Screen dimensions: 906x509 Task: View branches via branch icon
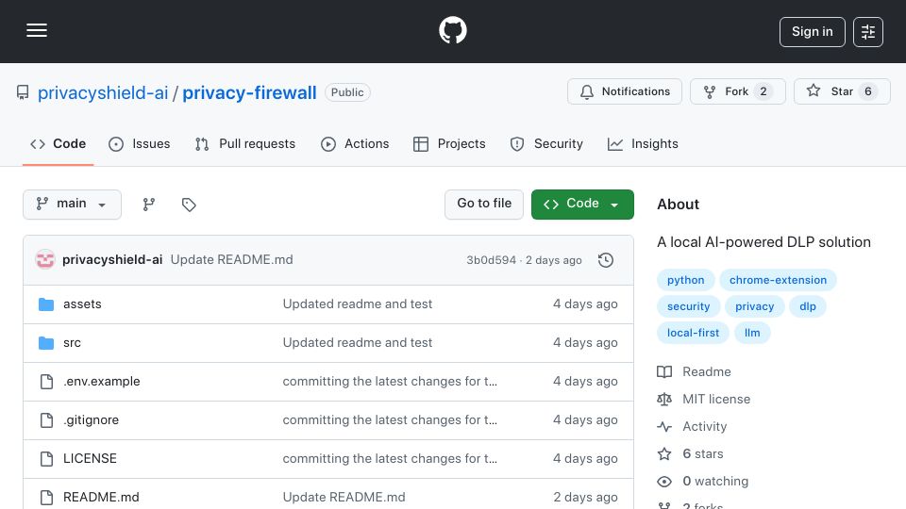[149, 205]
